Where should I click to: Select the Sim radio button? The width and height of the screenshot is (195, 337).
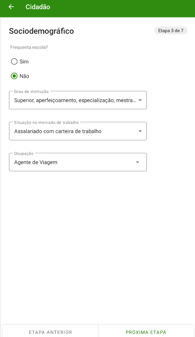[14, 62]
